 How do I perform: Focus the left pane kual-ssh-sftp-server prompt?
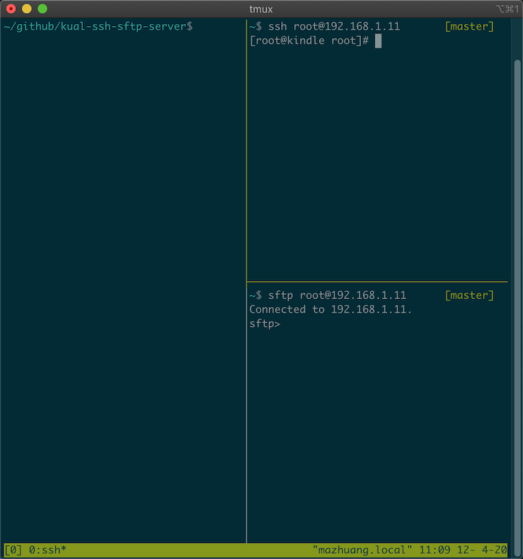(99, 26)
